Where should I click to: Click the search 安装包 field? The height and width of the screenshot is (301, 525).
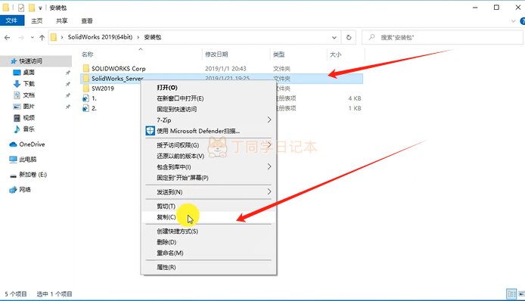click(442, 38)
